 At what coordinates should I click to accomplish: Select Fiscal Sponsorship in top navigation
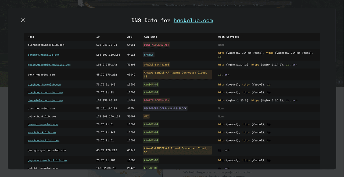176,5
